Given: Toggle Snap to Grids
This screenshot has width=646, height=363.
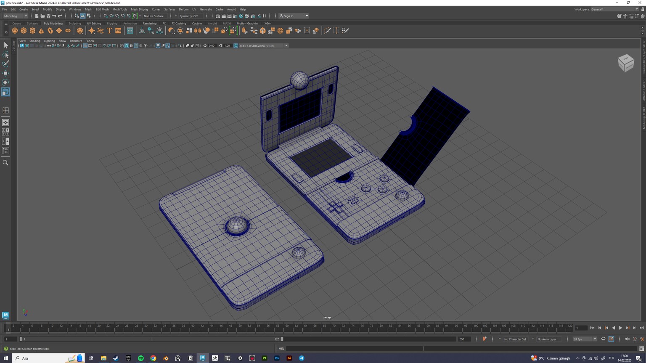Looking at the screenshot, I should (106, 16).
